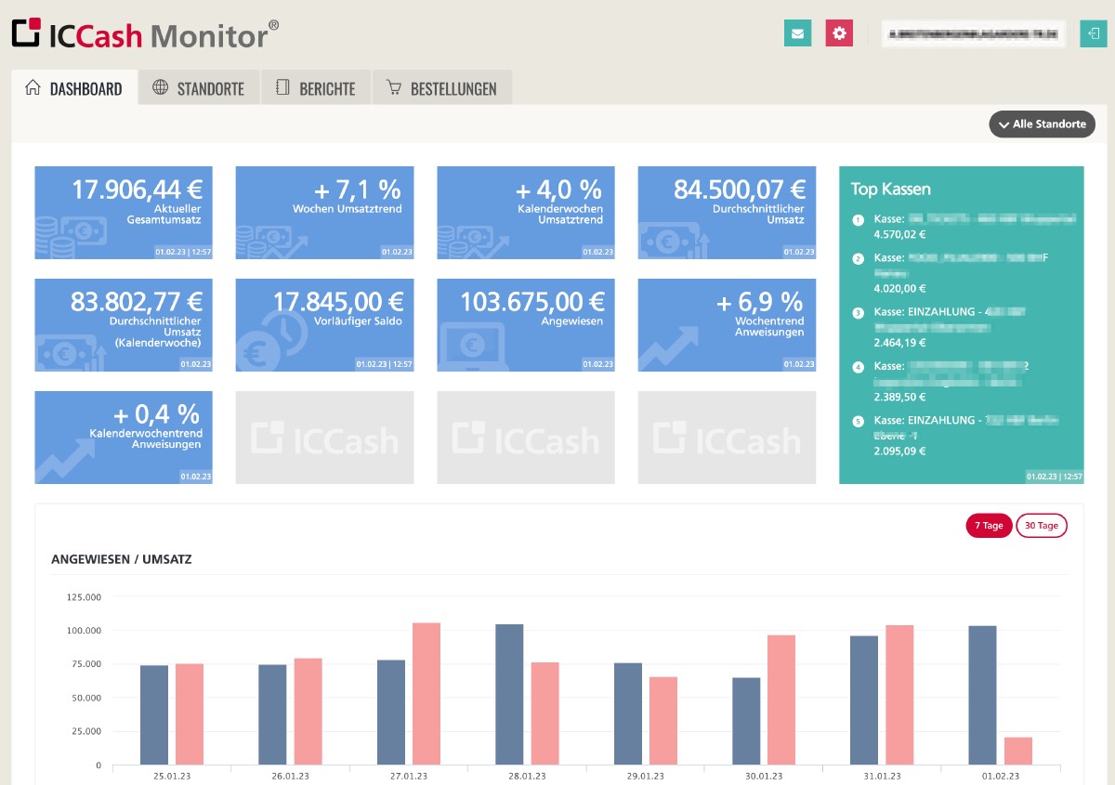The width and height of the screenshot is (1115, 785).
Task: Open the Vorläufiger Saldo tile
Action: [324, 325]
